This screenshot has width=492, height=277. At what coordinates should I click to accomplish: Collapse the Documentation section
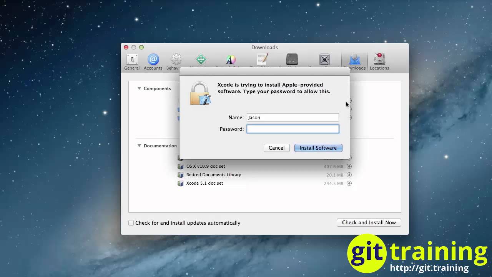[x=140, y=146]
